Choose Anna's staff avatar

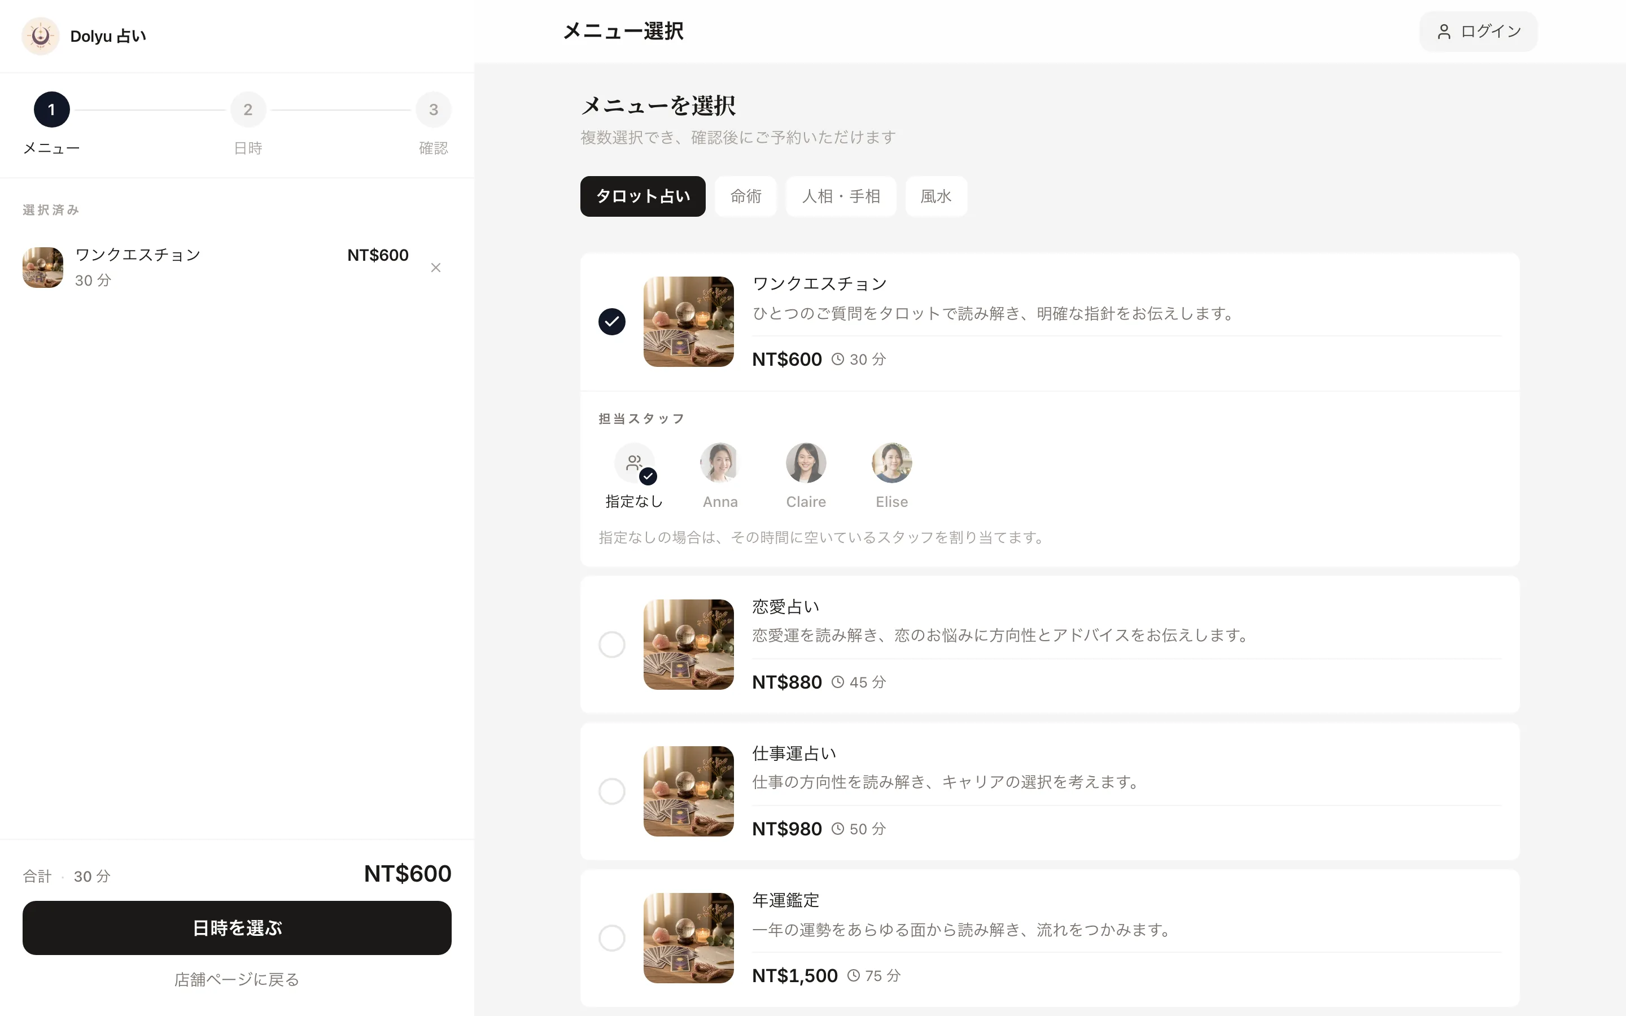720,462
